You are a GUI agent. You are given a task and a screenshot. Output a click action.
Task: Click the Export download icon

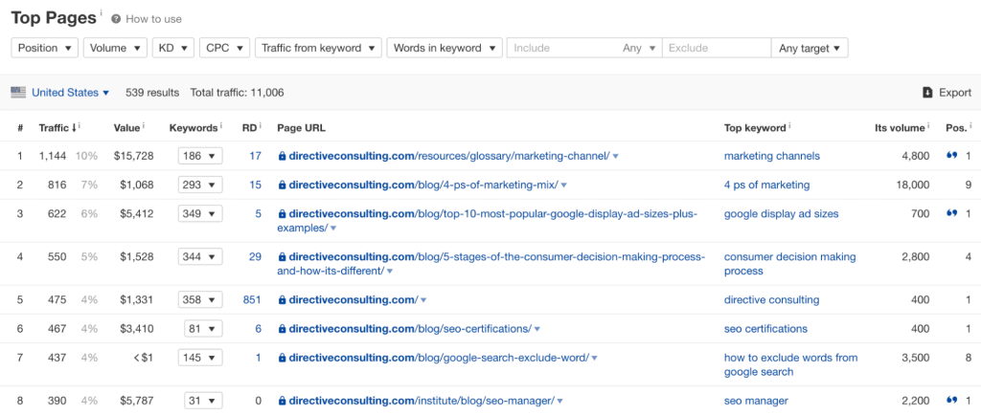click(x=927, y=93)
